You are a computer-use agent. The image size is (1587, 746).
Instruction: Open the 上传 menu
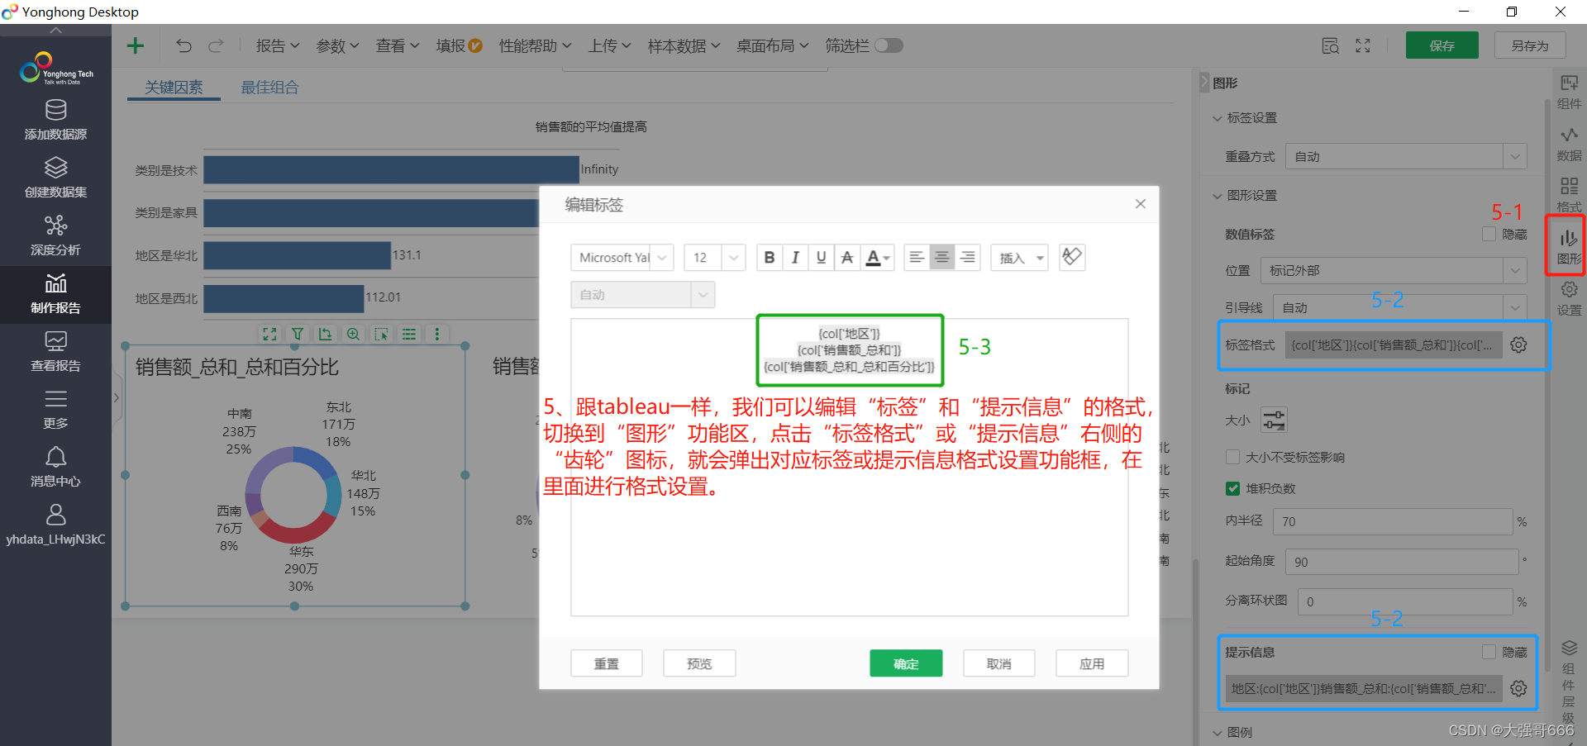(610, 46)
